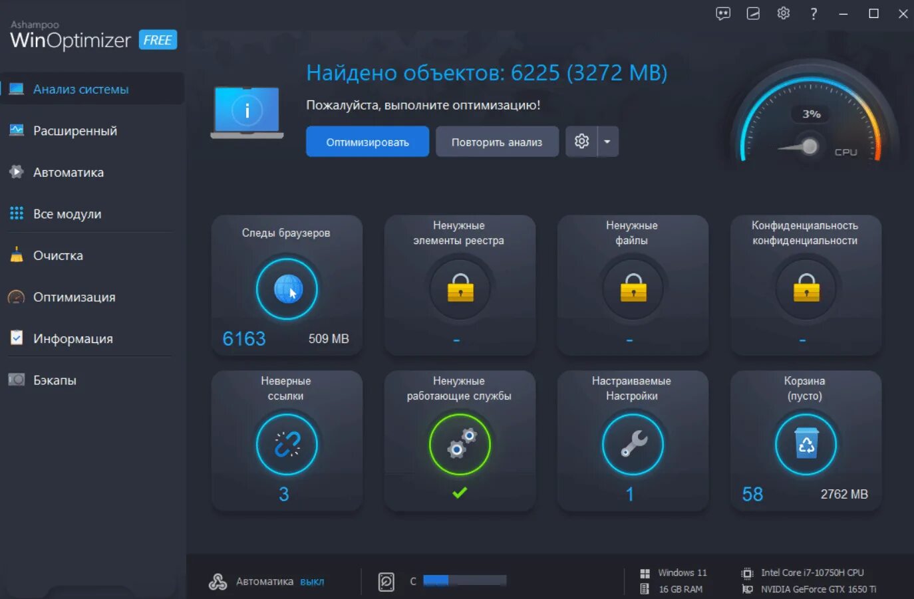Click the Windows 11 system label
The width and height of the screenshot is (914, 599).
(683, 572)
